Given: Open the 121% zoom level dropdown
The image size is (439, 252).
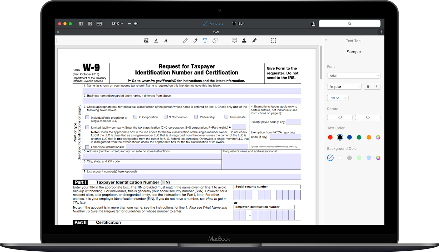Looking at the screenshot, I should click(117, 23).
